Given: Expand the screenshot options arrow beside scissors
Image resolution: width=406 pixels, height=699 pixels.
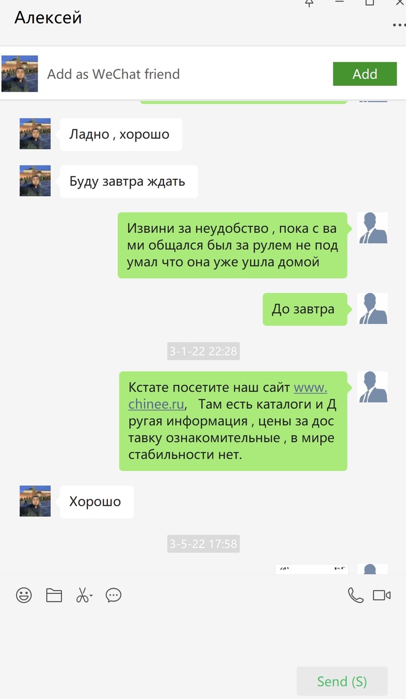Looking at the screenshot, I should point(91,597).
